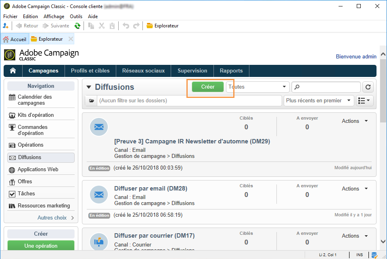Open Opérations in navigation
Viewport: 387px width, 259px height.
pyautogui.click(x=41, y=145)
